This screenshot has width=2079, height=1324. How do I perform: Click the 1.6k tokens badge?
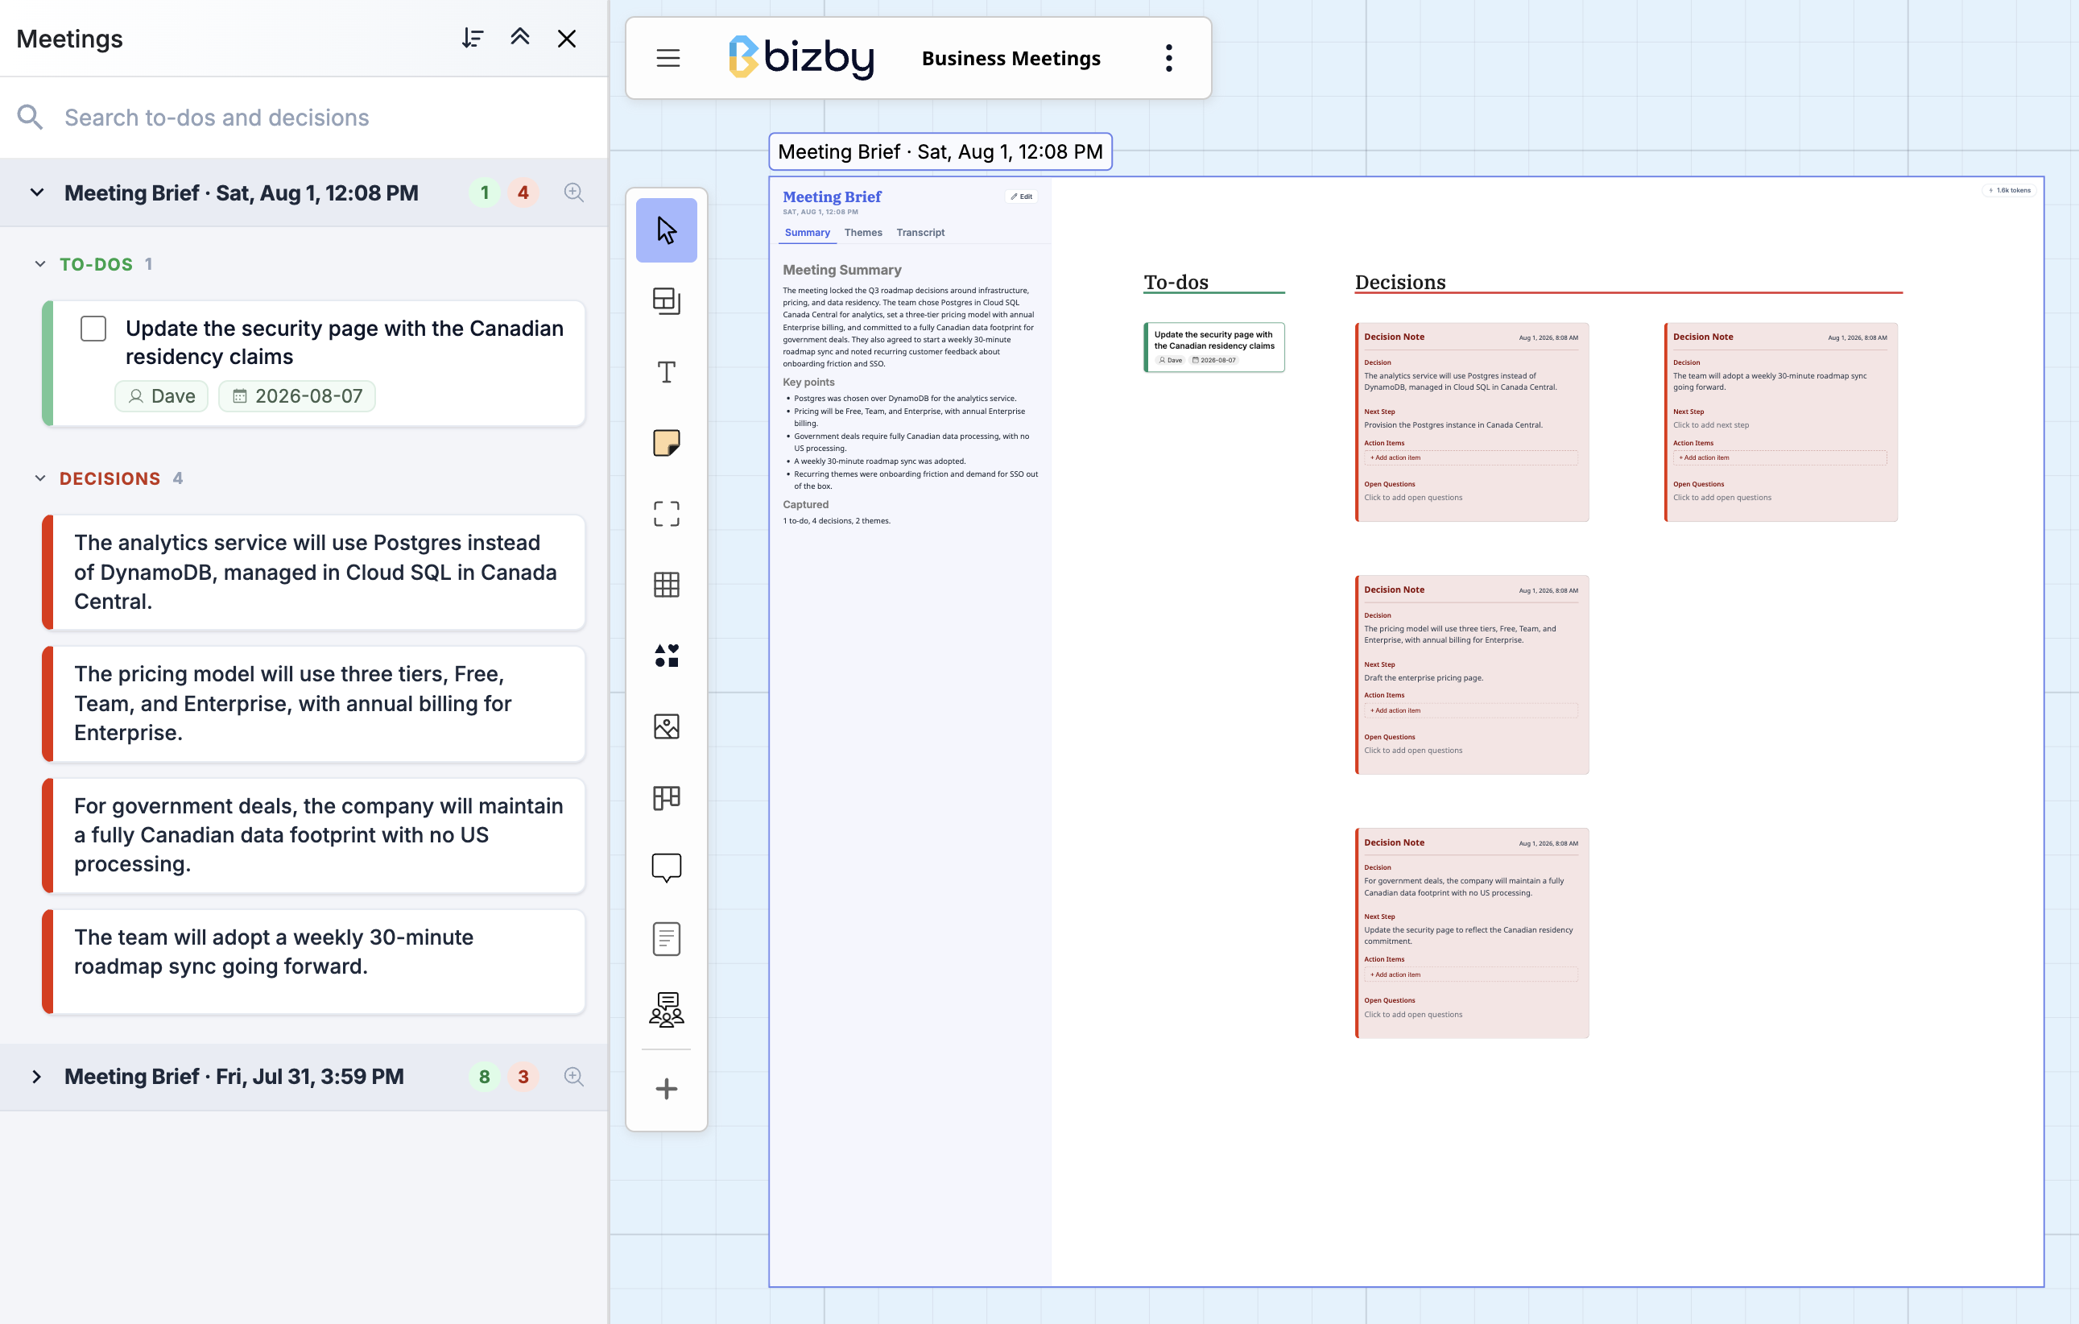point(2009,190)
